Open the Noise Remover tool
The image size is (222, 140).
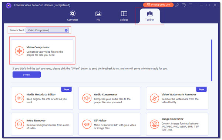(x=42, y=124)
